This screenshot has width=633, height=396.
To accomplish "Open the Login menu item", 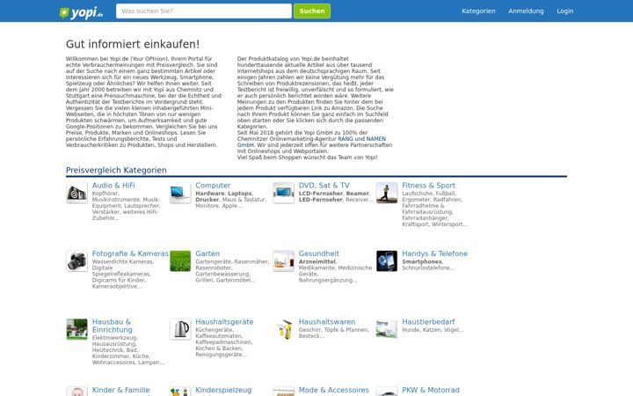I will coord(565,11).
